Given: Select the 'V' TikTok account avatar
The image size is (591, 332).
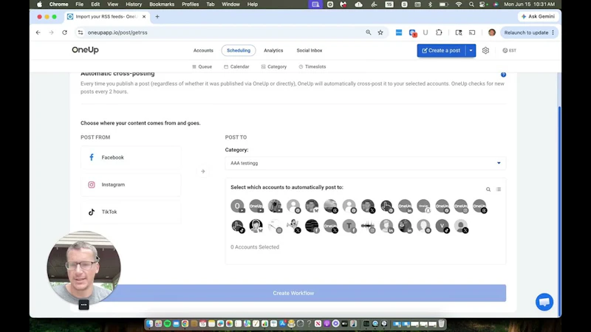Looking at the screenshot, I should tap(442, 226).
